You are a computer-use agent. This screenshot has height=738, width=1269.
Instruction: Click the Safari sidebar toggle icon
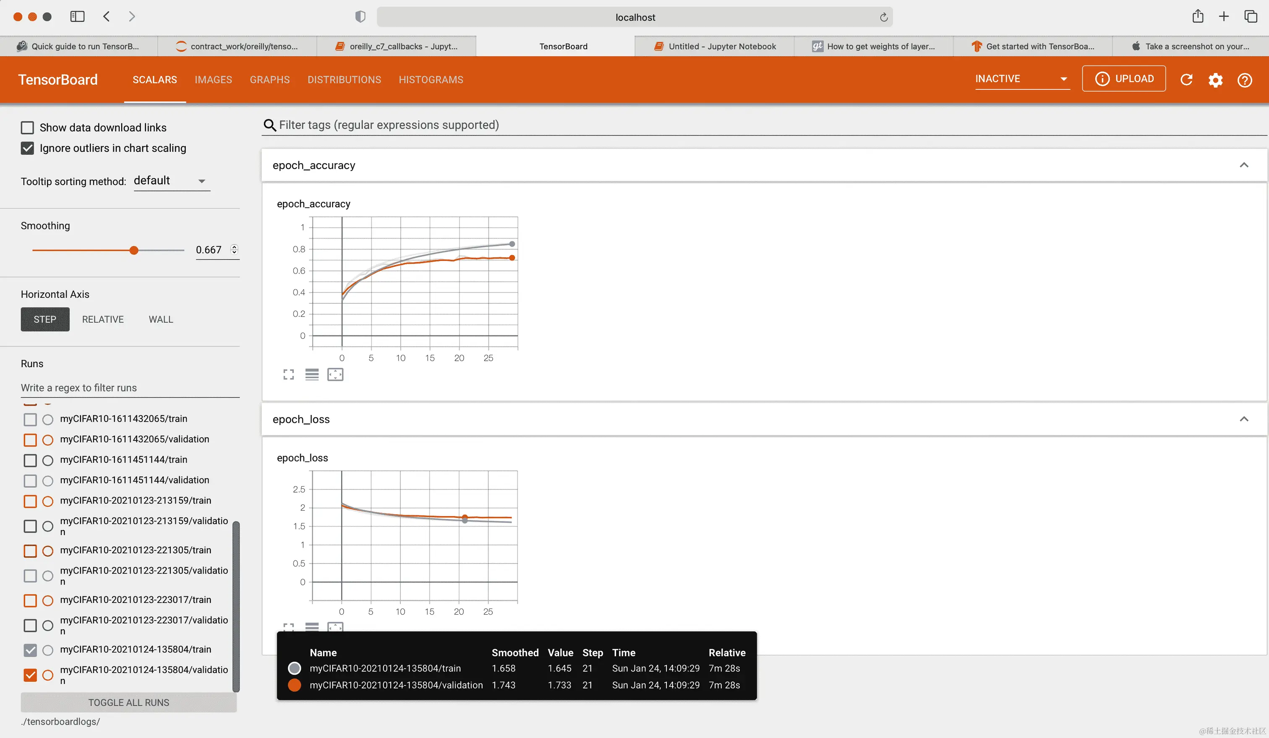click(x=77, y=17)
